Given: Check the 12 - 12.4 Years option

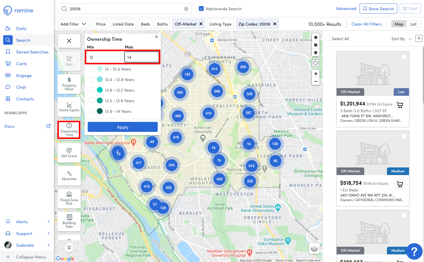Looking at the screenshot, I should (92, 69).
